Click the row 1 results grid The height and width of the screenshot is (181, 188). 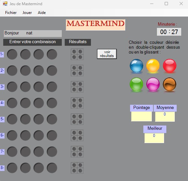click(77, 54)
